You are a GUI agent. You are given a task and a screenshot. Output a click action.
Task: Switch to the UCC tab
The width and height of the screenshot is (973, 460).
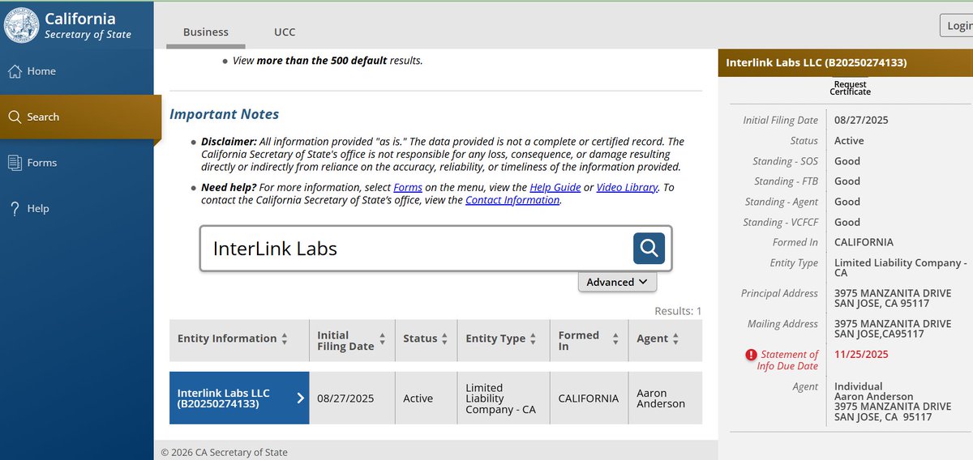(285, 32)
